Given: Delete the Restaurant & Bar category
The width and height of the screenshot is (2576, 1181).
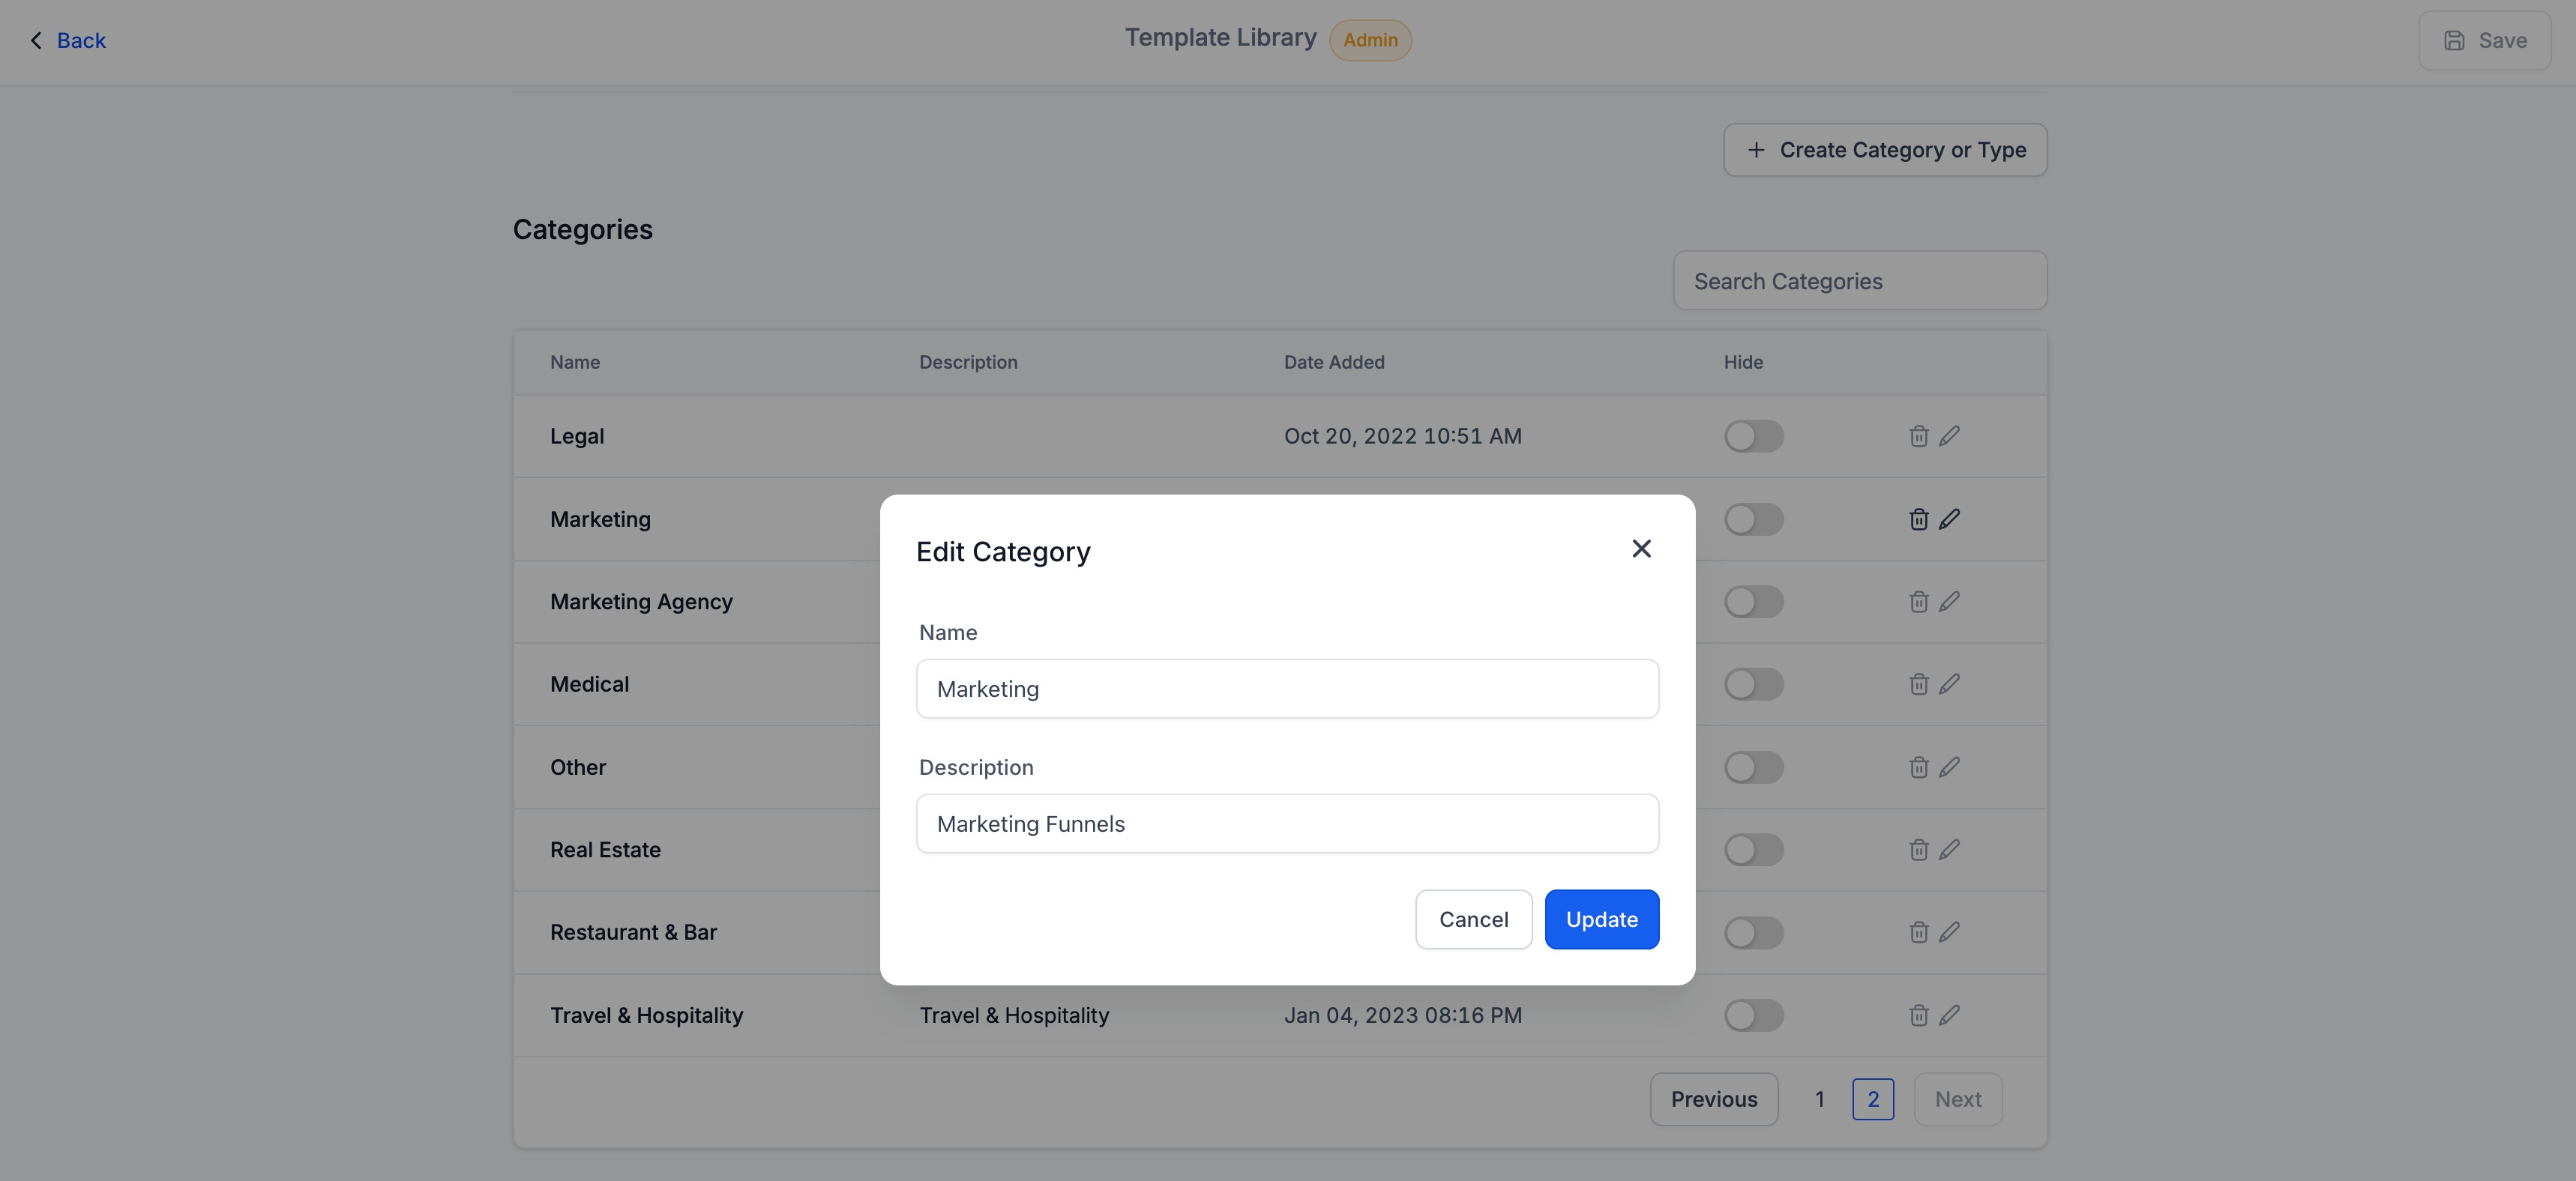Looking at the screenshot, I should click(x=1918, y=932).
